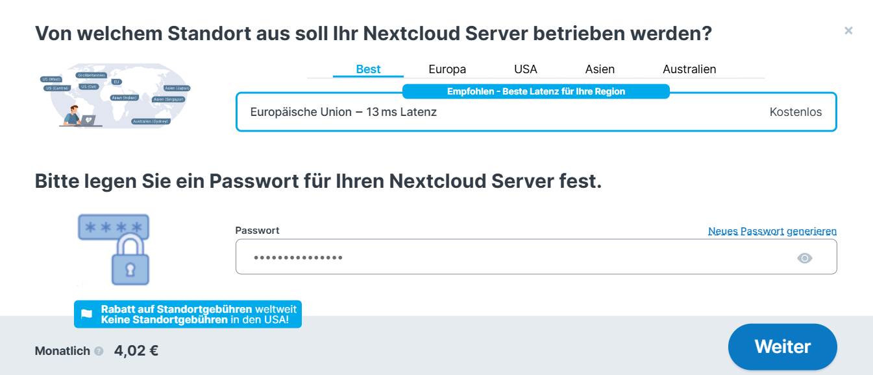Open the Europa location tab
The image size is (873, 375).
pyautogui.click(x=447, y=69)
